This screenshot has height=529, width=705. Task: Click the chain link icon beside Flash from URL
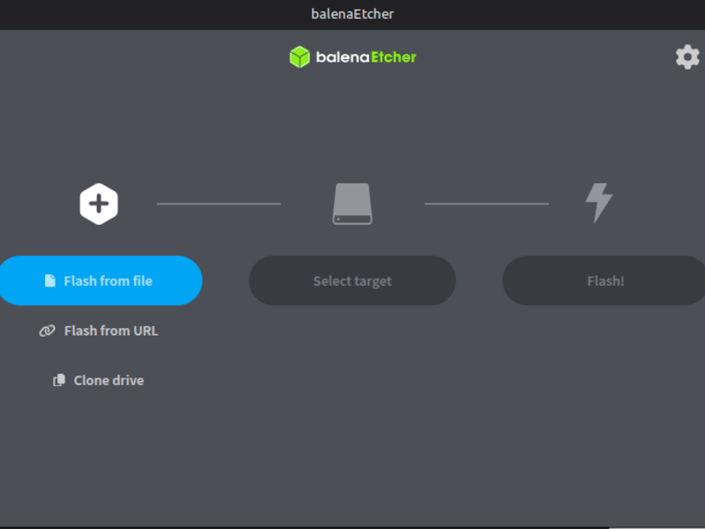[x=48, y=331]
